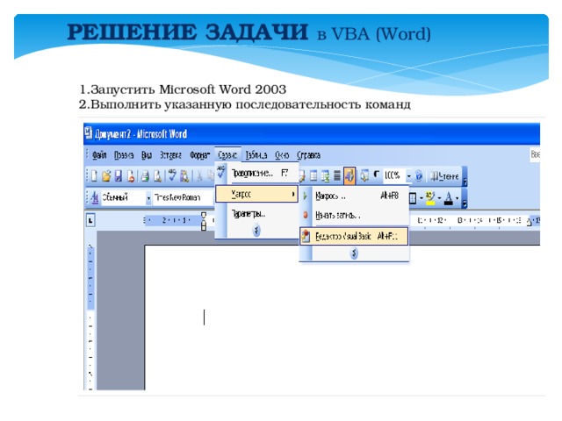Viewport: 562px width, 421px height.
Task: Open the Файл menu
Action: pos(99,155)
